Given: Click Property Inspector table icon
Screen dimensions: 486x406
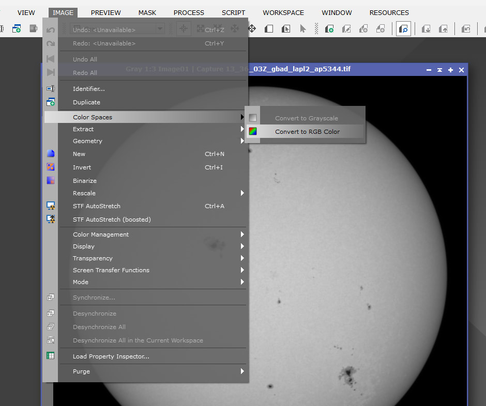Looking at the screenshot, I should (x=51, y=355).
